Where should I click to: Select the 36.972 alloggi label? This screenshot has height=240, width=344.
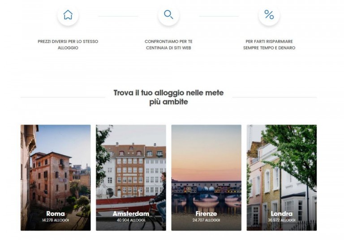[x=282, y=220]
